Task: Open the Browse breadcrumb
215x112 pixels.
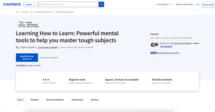Action: point(26,12)
